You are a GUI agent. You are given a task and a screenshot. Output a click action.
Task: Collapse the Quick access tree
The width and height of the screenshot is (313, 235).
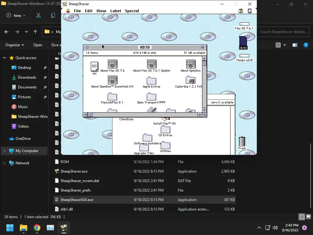click(4, 58)
